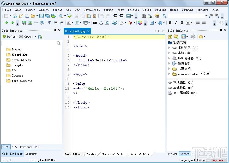Open the quick search combo box arrow

pos(206,16)
